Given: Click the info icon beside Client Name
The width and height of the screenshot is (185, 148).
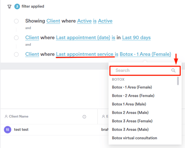Looking at the screenshot, I should click(84, 117).
